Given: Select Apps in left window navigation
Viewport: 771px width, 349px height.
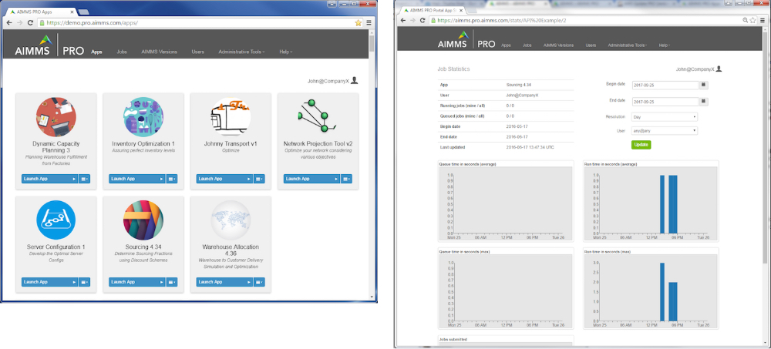Looking at the screenshot, I should 97,52.
